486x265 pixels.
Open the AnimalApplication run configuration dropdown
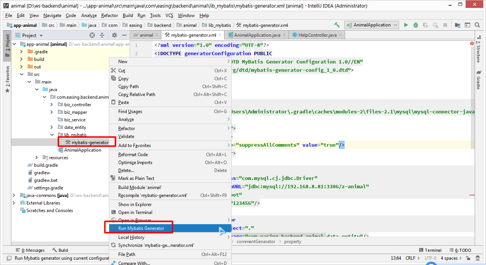[x=372, y=25]
